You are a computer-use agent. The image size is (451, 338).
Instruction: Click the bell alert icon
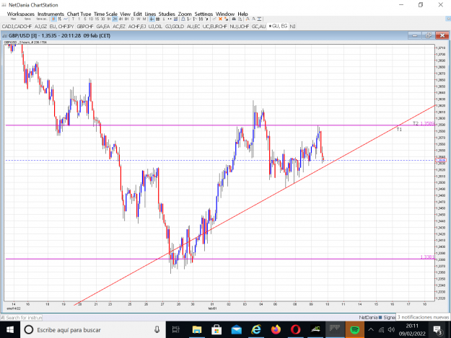tap(183, 19)
